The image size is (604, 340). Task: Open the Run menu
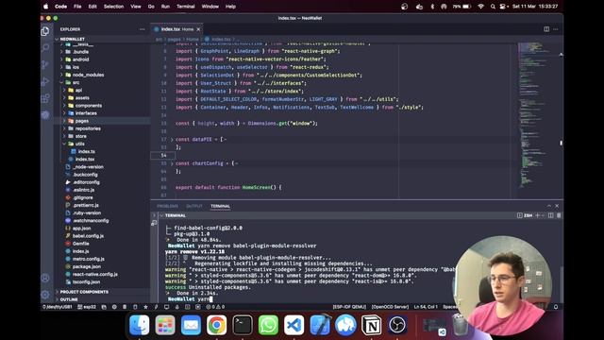165,7
